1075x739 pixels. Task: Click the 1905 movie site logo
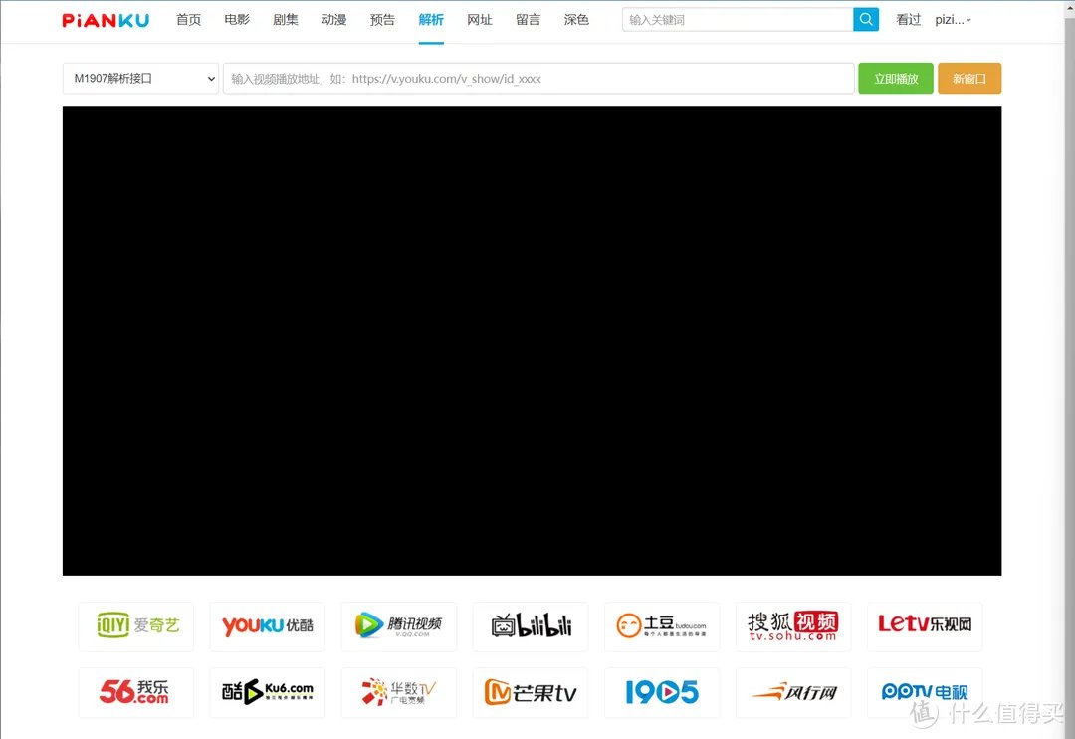[x=662, y=692]
